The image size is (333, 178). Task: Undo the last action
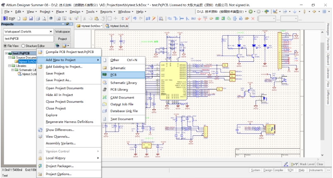point(135,19)
